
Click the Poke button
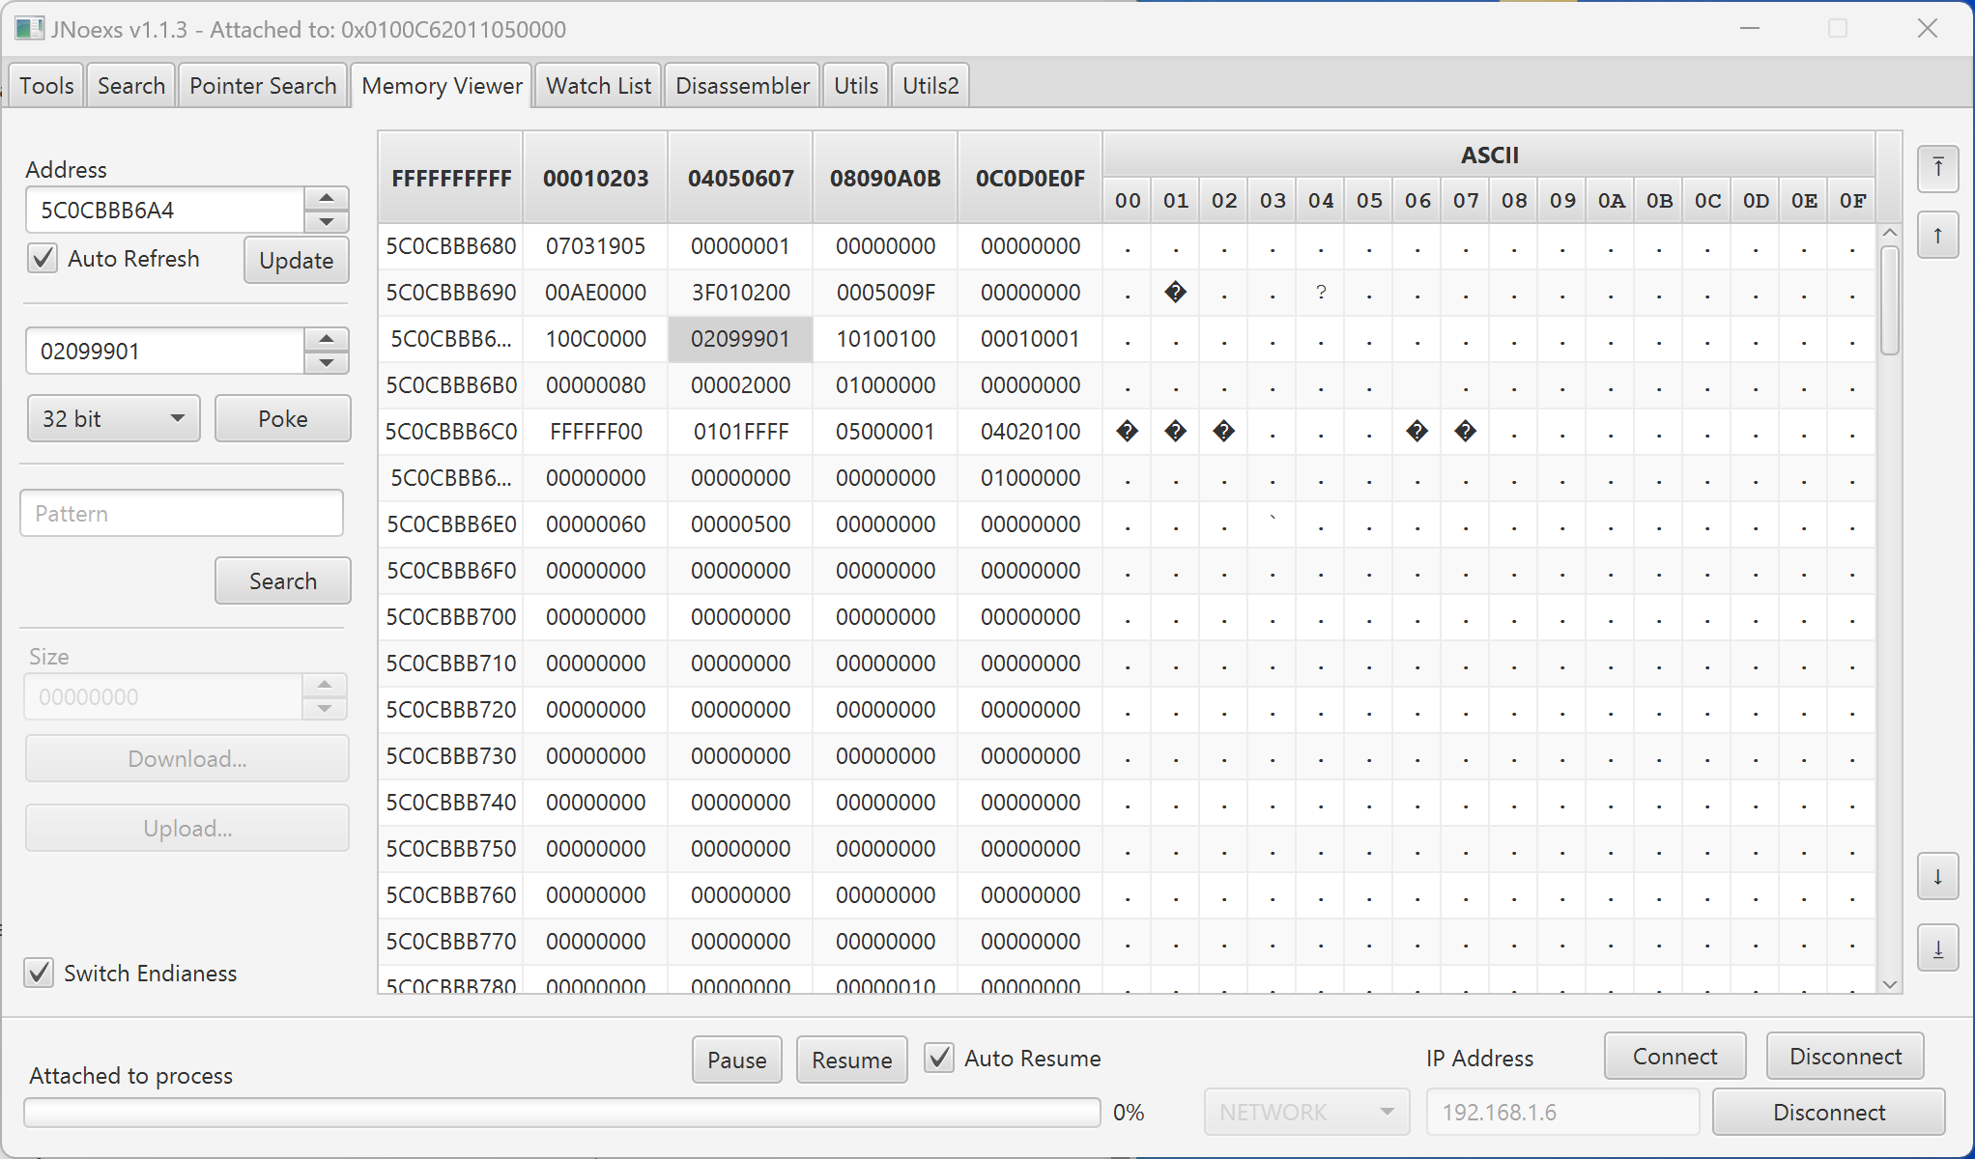(x=282, y=418)
